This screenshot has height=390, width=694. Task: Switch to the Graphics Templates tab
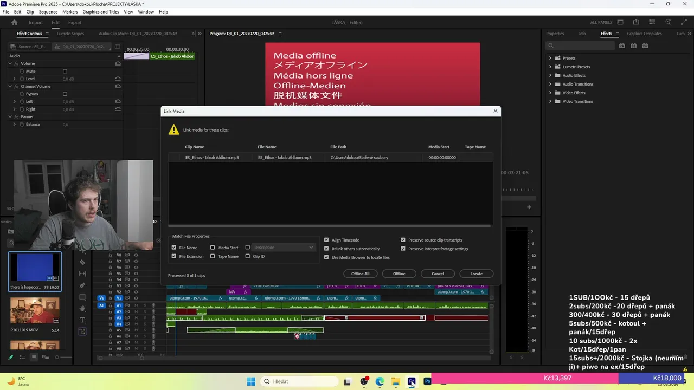[644, 34]
